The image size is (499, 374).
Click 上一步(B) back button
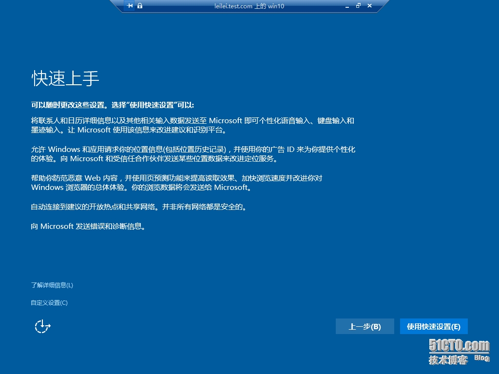(x=365, y=326)
